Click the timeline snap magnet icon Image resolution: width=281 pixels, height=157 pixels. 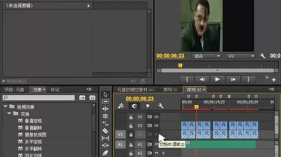(135, 106)
